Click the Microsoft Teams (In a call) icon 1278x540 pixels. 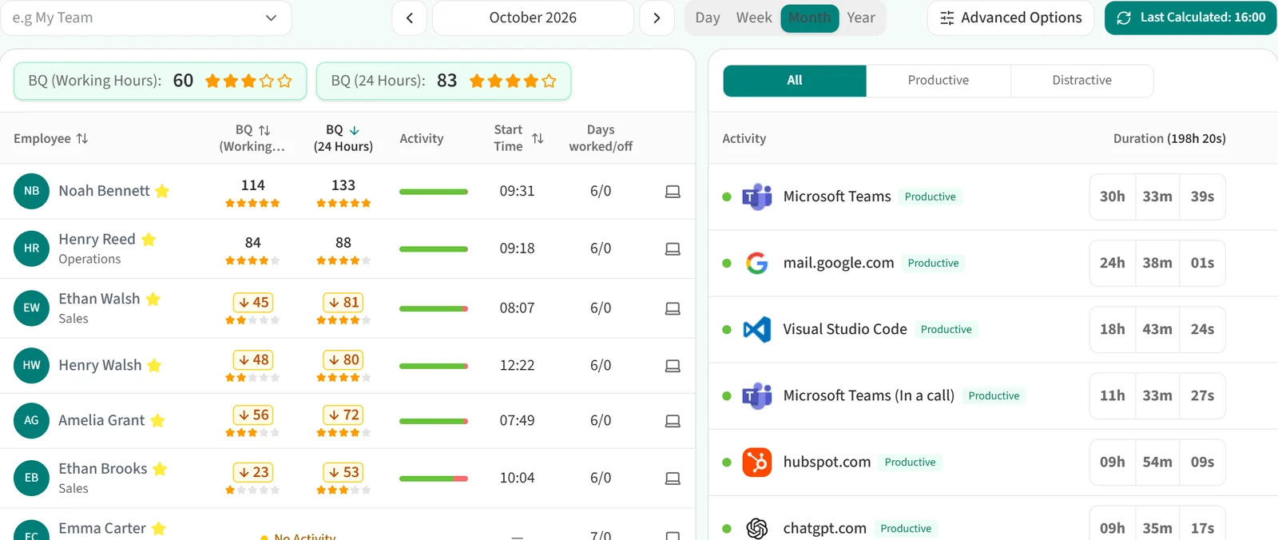(756, 395)
